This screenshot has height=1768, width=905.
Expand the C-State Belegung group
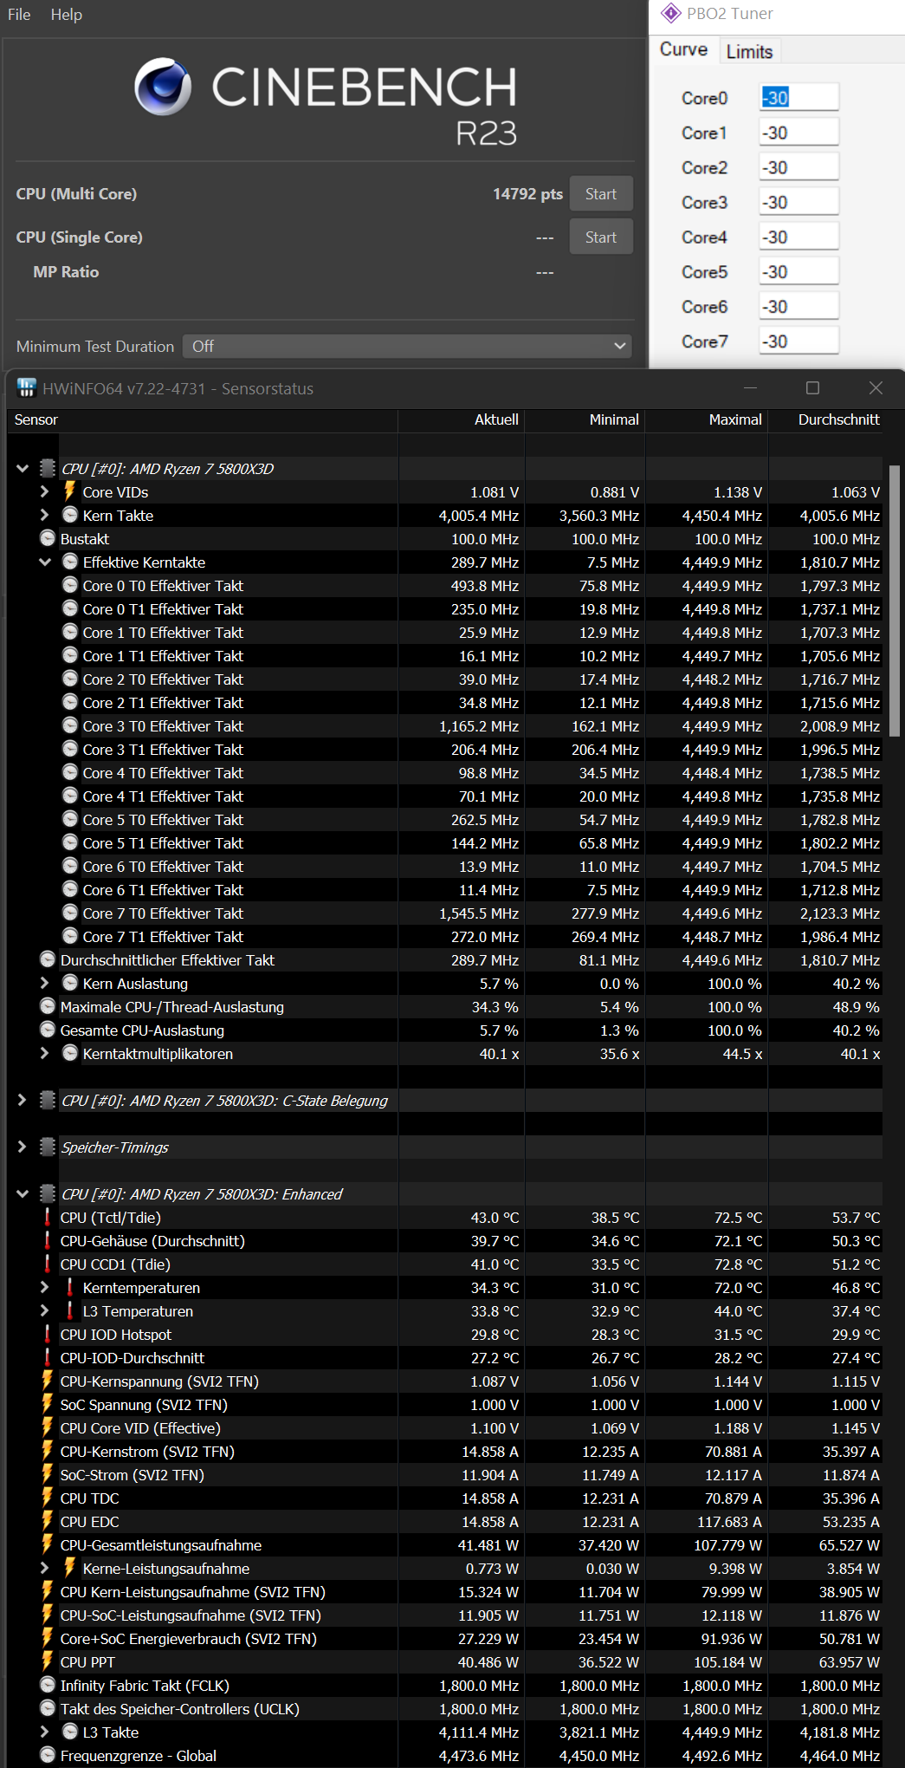tap(23, 1100)
